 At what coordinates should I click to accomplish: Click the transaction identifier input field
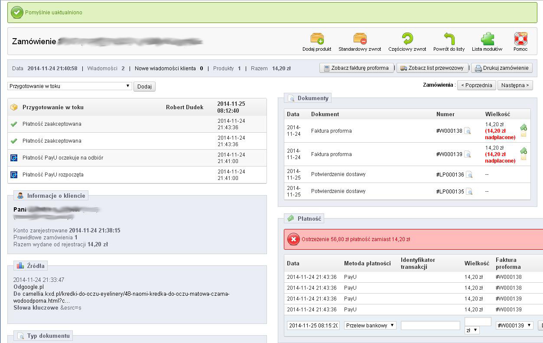tap(430, 325)
